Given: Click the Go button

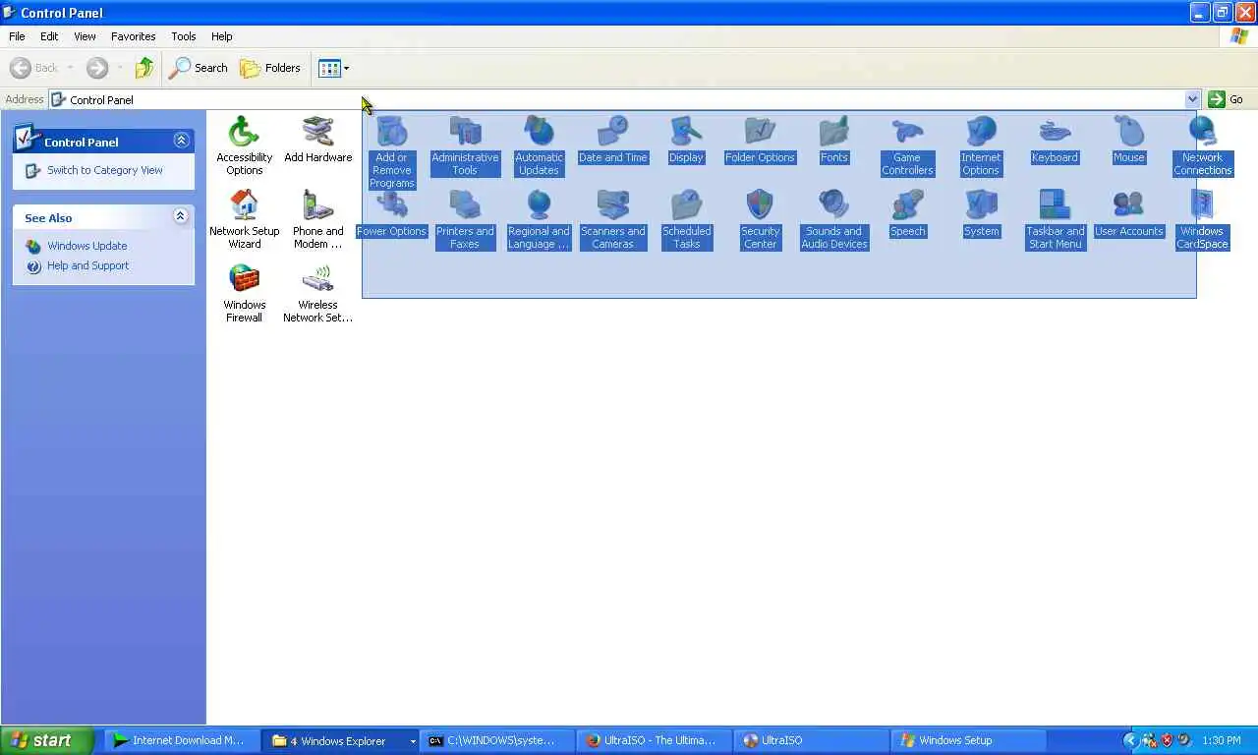Looking at the screenshot, I should [x=1226, y=99].
